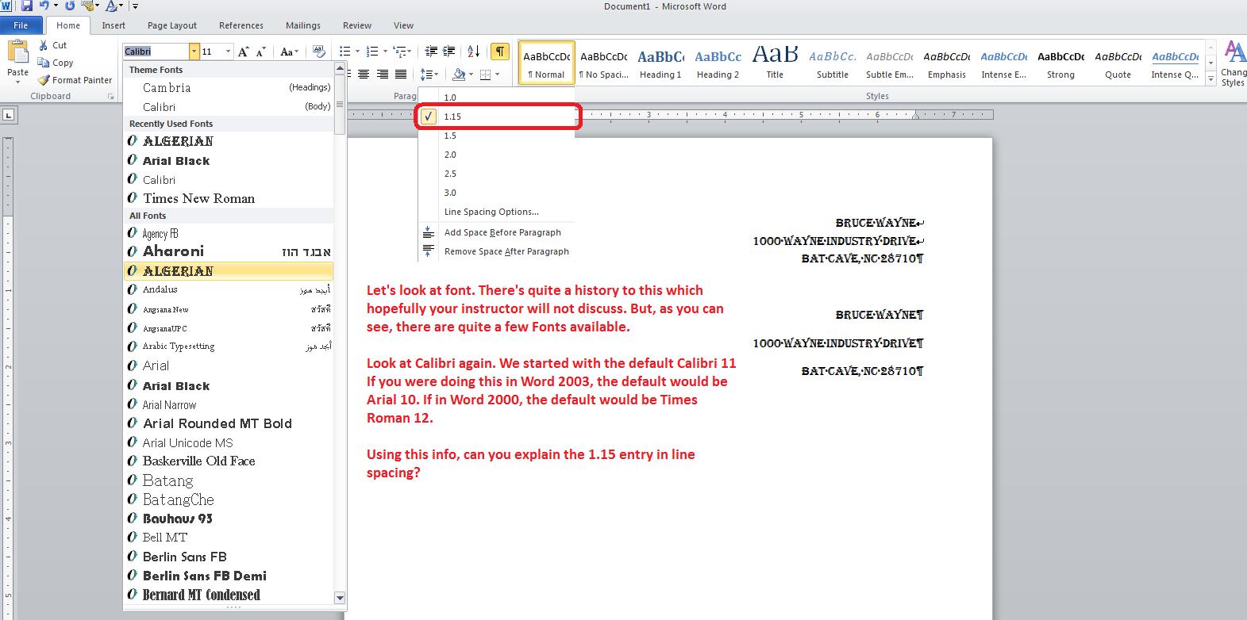Viewport: 1247px width, 620px height.
Task: Toggle Justify alignment
Action: click(402, 75)
